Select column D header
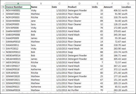This screenshot has height=94, width=136. point(79,4)
